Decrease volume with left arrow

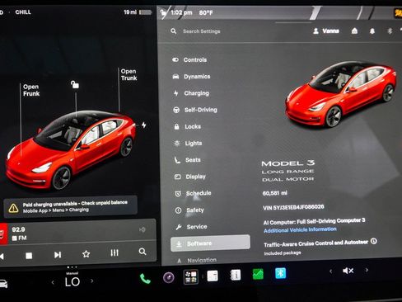point(330,271)
